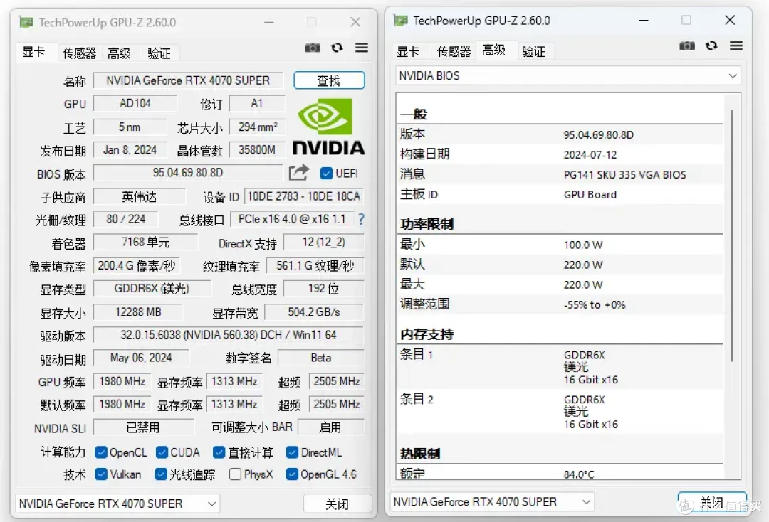Click vertical scrollbar in advanced panel
Screen dimensions: 769x522
coord(732,235)
